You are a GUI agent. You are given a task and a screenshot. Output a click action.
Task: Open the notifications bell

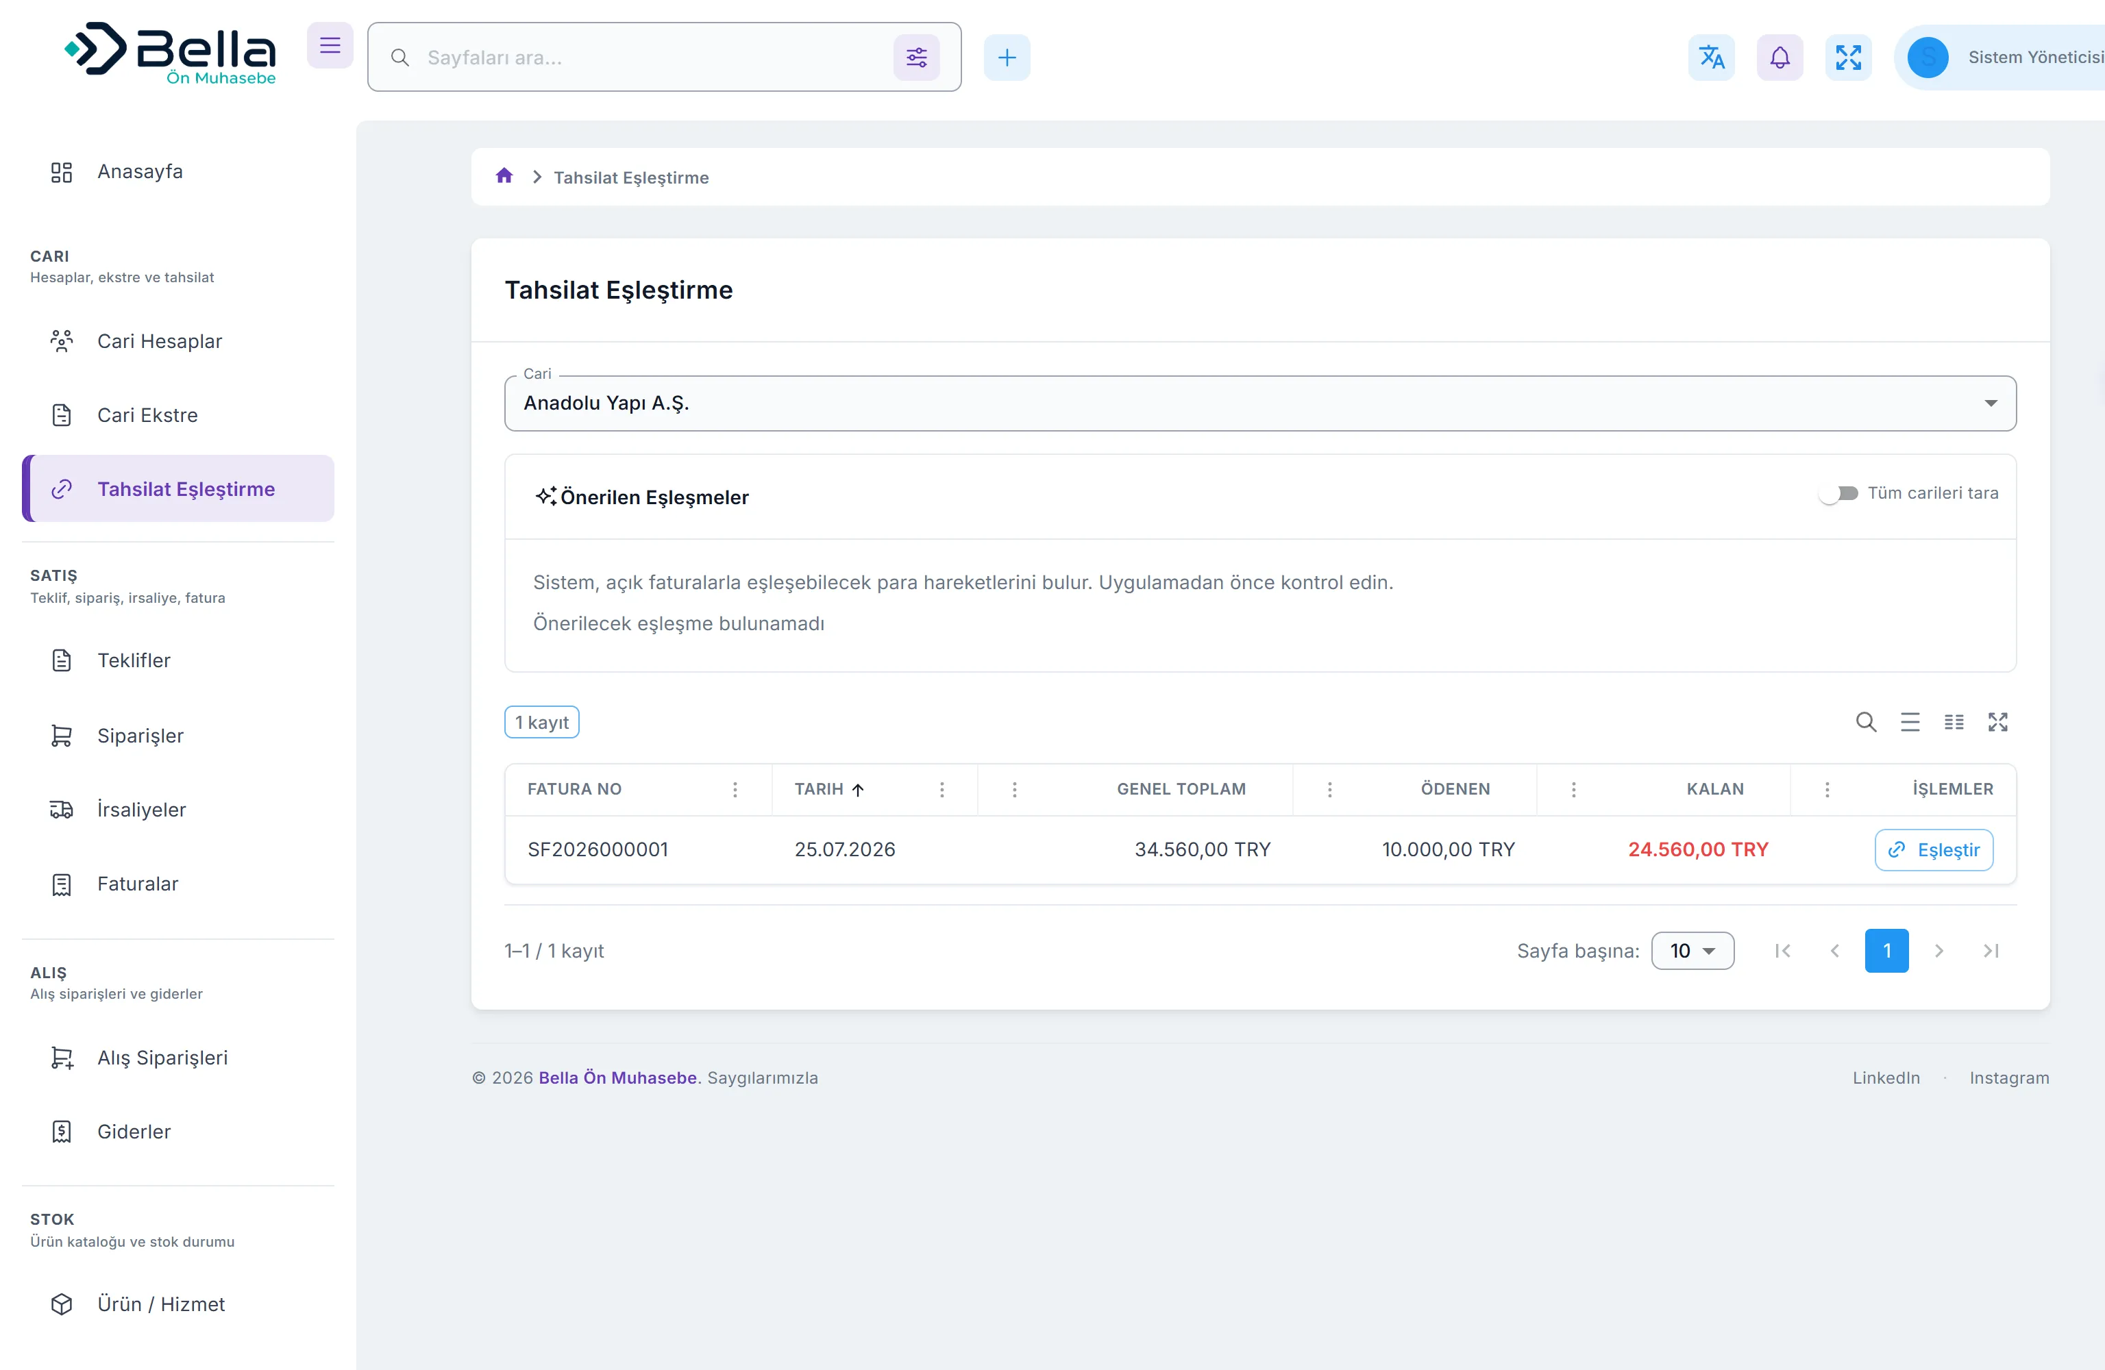1780,58
